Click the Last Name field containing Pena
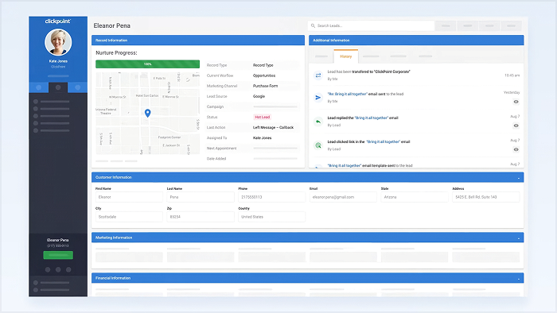Viewport: 557px width, 313px height. [201, 197]
